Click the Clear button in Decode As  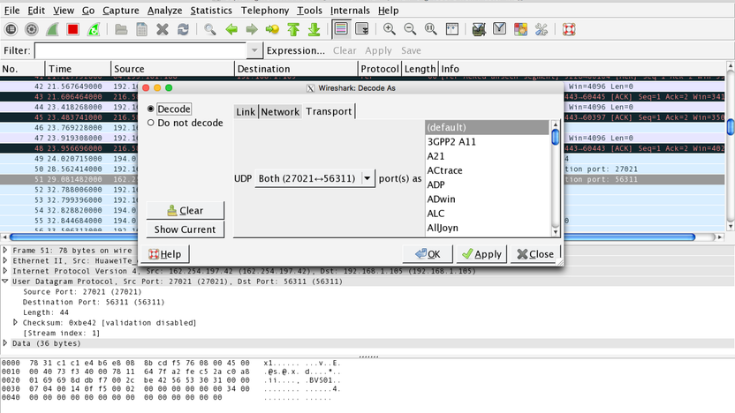[x=186, y=211]
